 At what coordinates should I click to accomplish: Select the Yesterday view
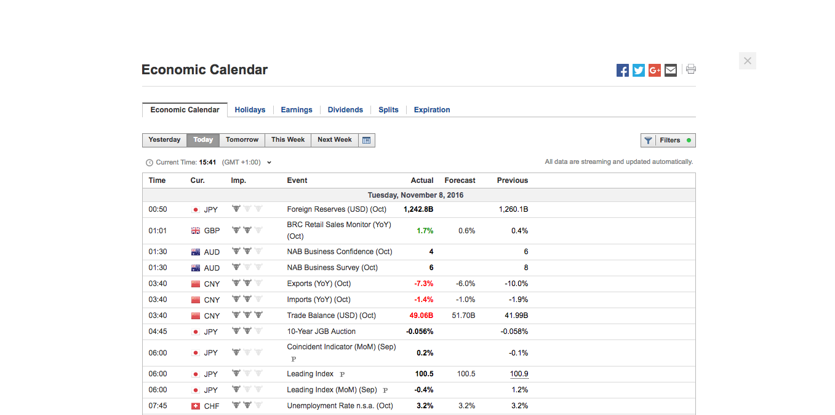[164, 140]
